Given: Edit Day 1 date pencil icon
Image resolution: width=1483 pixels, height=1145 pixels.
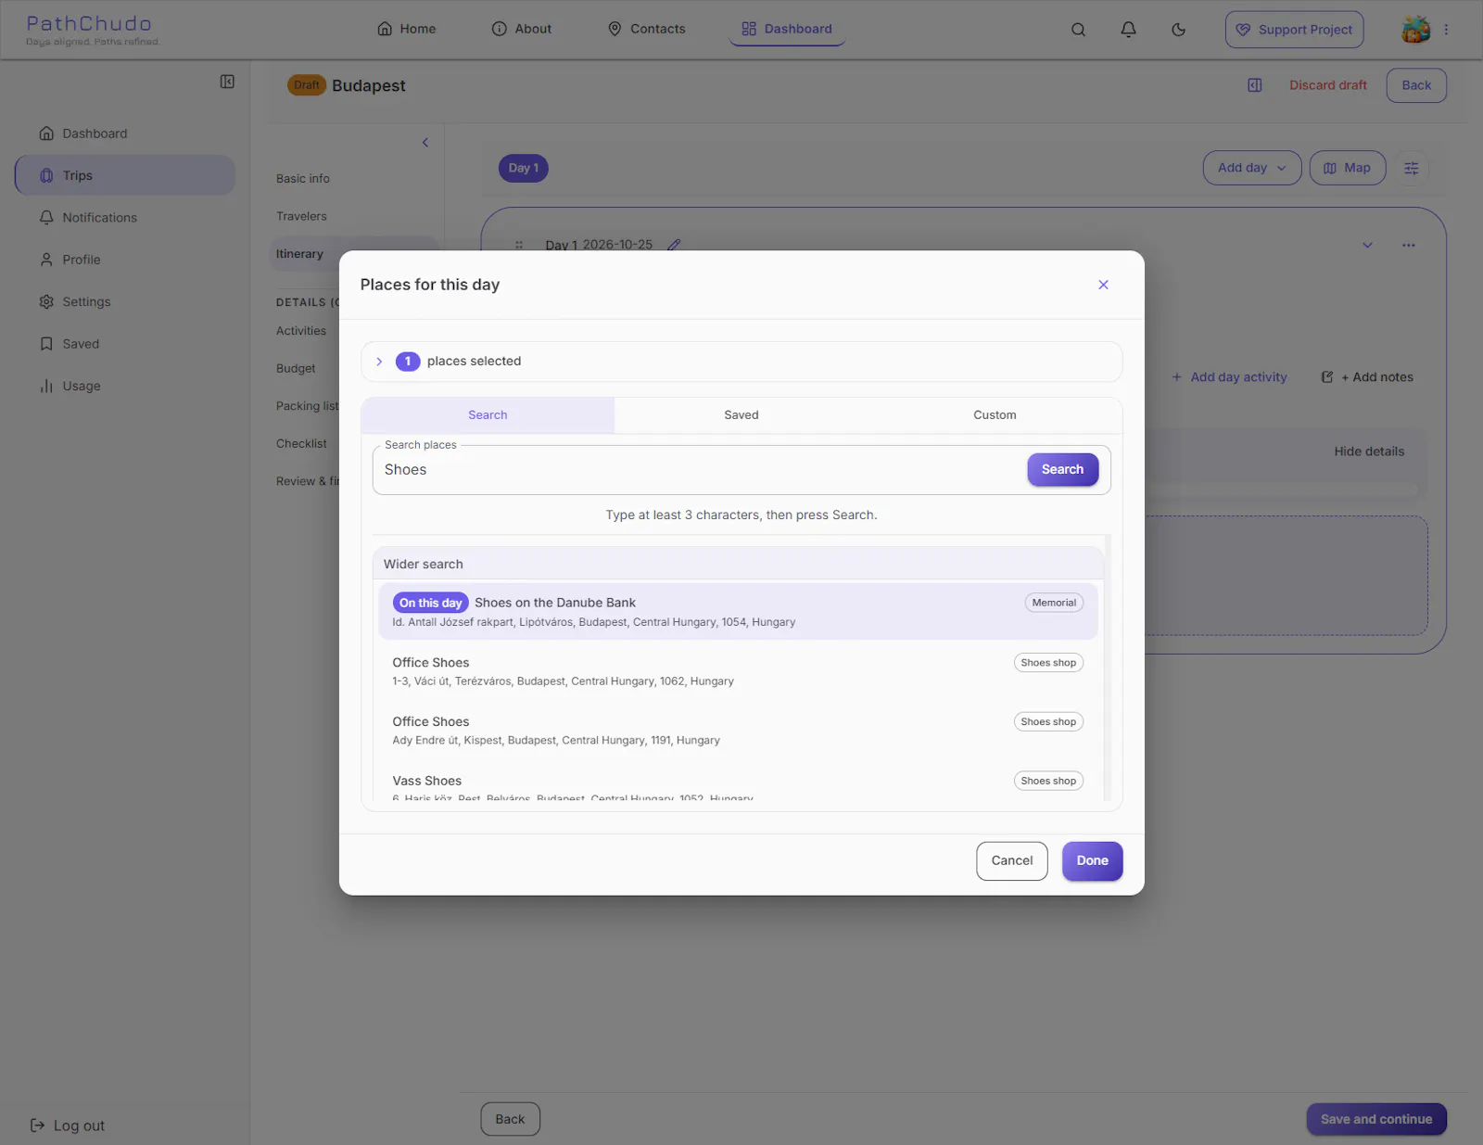Looking at the screenshot, I should coord(674,246).
